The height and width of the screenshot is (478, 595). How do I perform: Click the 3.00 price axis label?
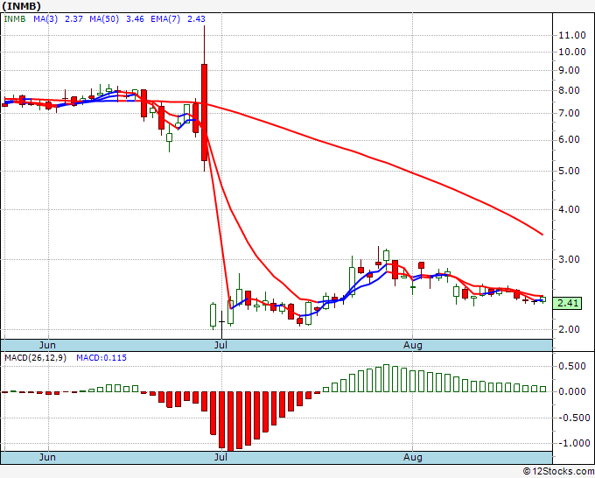coord(569,259)
